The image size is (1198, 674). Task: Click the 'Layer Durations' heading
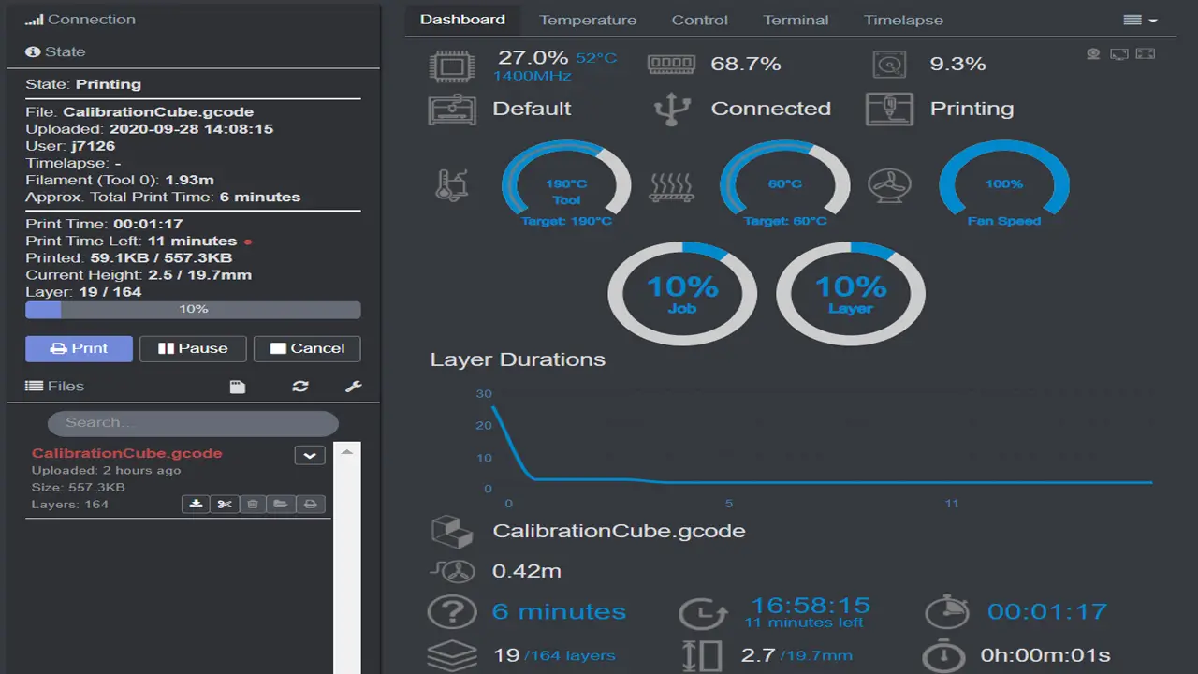(518, 359)
